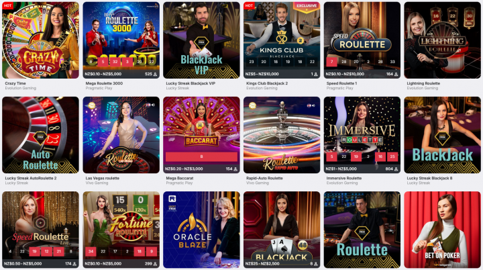Open the Oracle Blaze game tile
Viewport: 483px width, 270px height.
click(201, 230)
